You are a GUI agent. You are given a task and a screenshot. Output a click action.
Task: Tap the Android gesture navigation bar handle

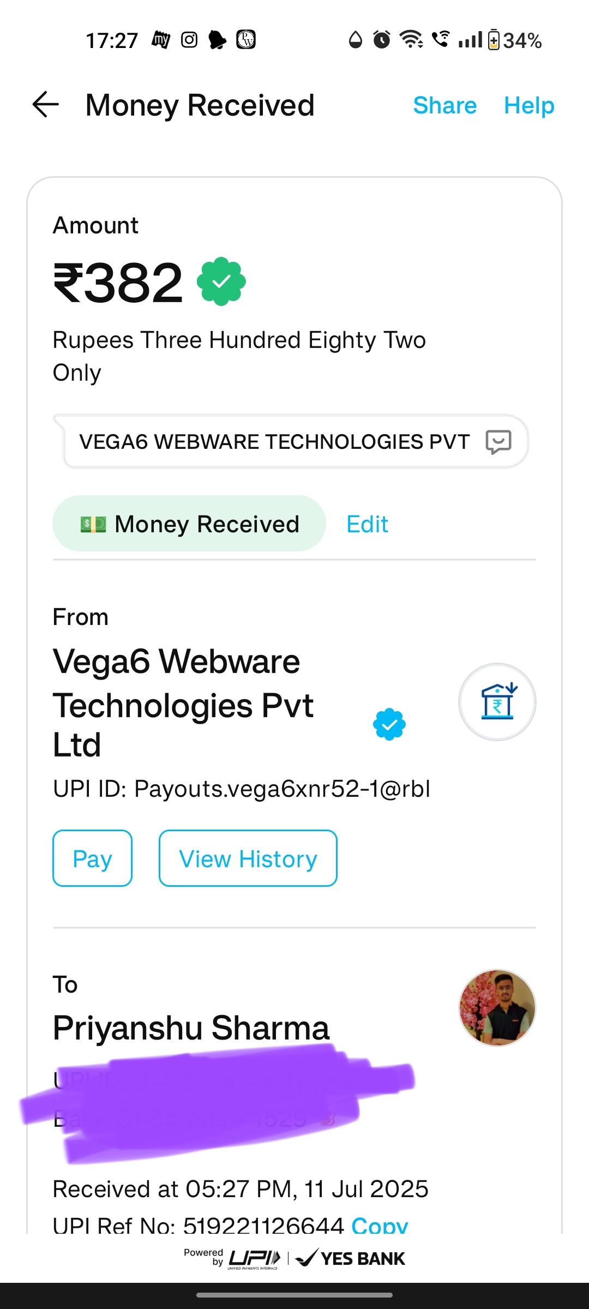click(x=294, y=1295)
